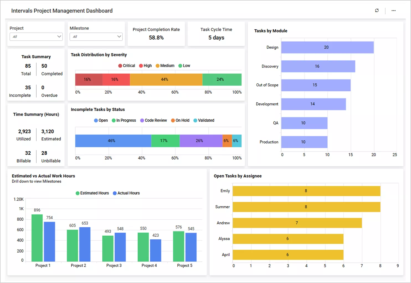Select the QA module bar
This screenshot has width=411, height=283.
click(x=304, y=123)
